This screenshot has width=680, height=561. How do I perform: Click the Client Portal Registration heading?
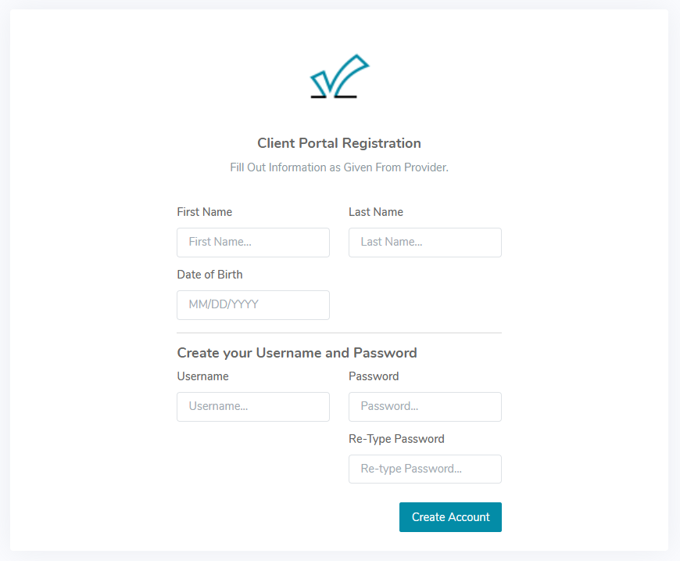(339, 143)
